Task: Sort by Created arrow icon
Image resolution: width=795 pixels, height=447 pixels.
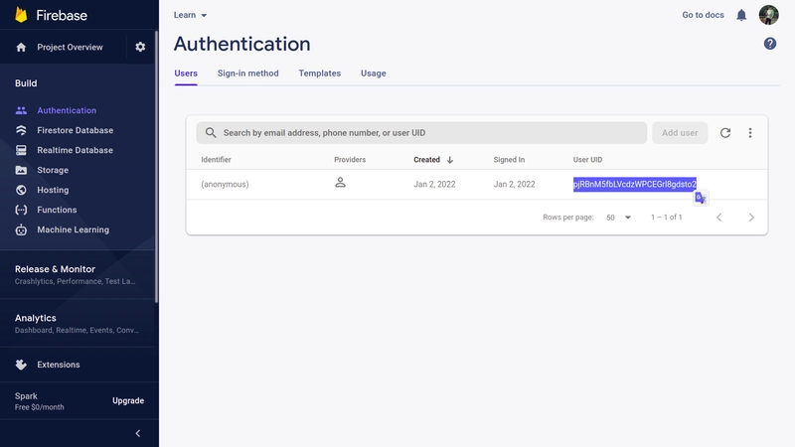Action: (450, 160)
